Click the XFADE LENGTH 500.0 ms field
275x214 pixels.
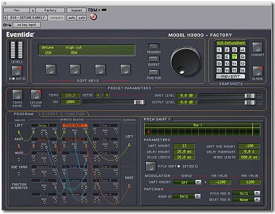[249, 157]
